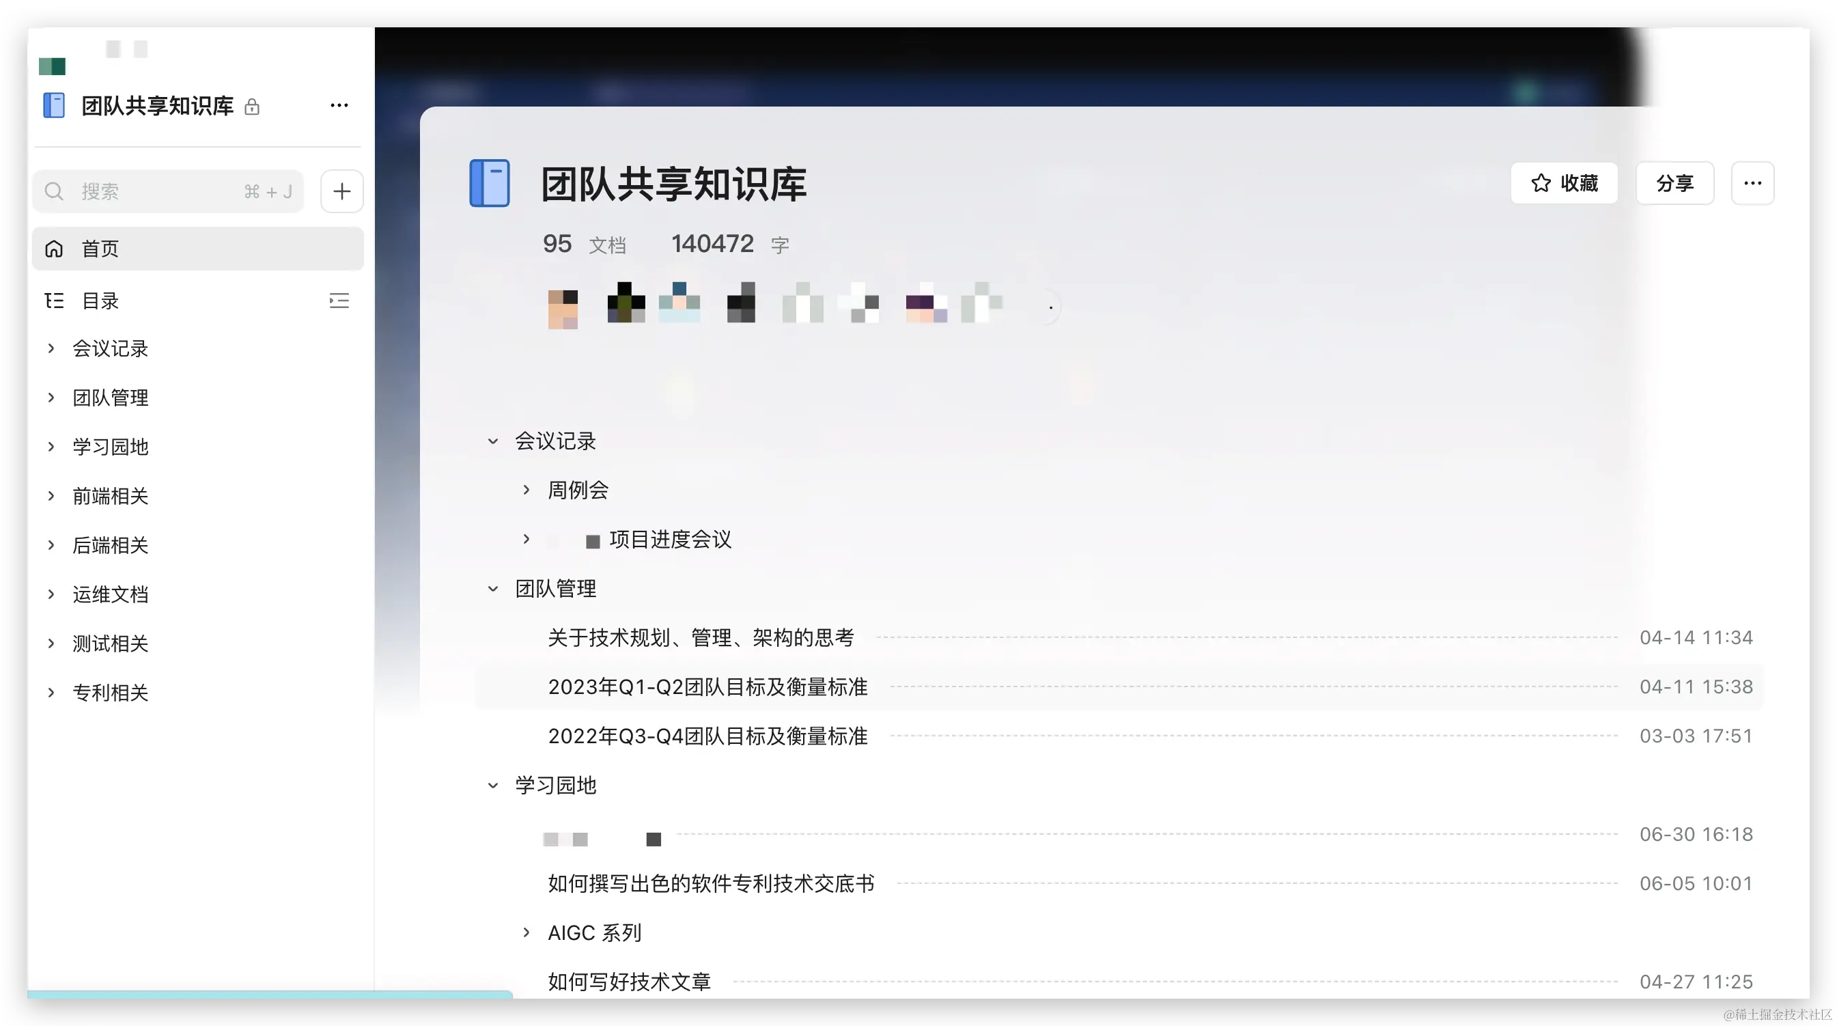This screenshot has width=1837, height=1026.
Task: Expand 周例会 under 会议记录
Action: pyautogui.click(x=527, y=490)
